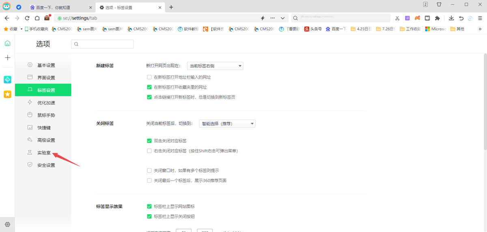Open 安全设置 in settings menu
The width and height of the screenshot is (487, 232).
tap(43, 165)
